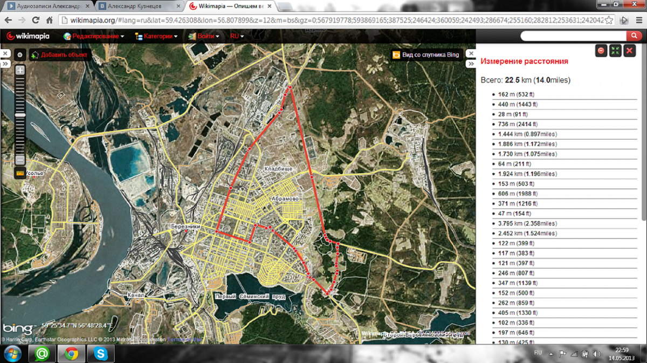Click the ruler distance measurement tool
Image resolution: width=647 pixels, height=363 pixels.
point(20,174)
